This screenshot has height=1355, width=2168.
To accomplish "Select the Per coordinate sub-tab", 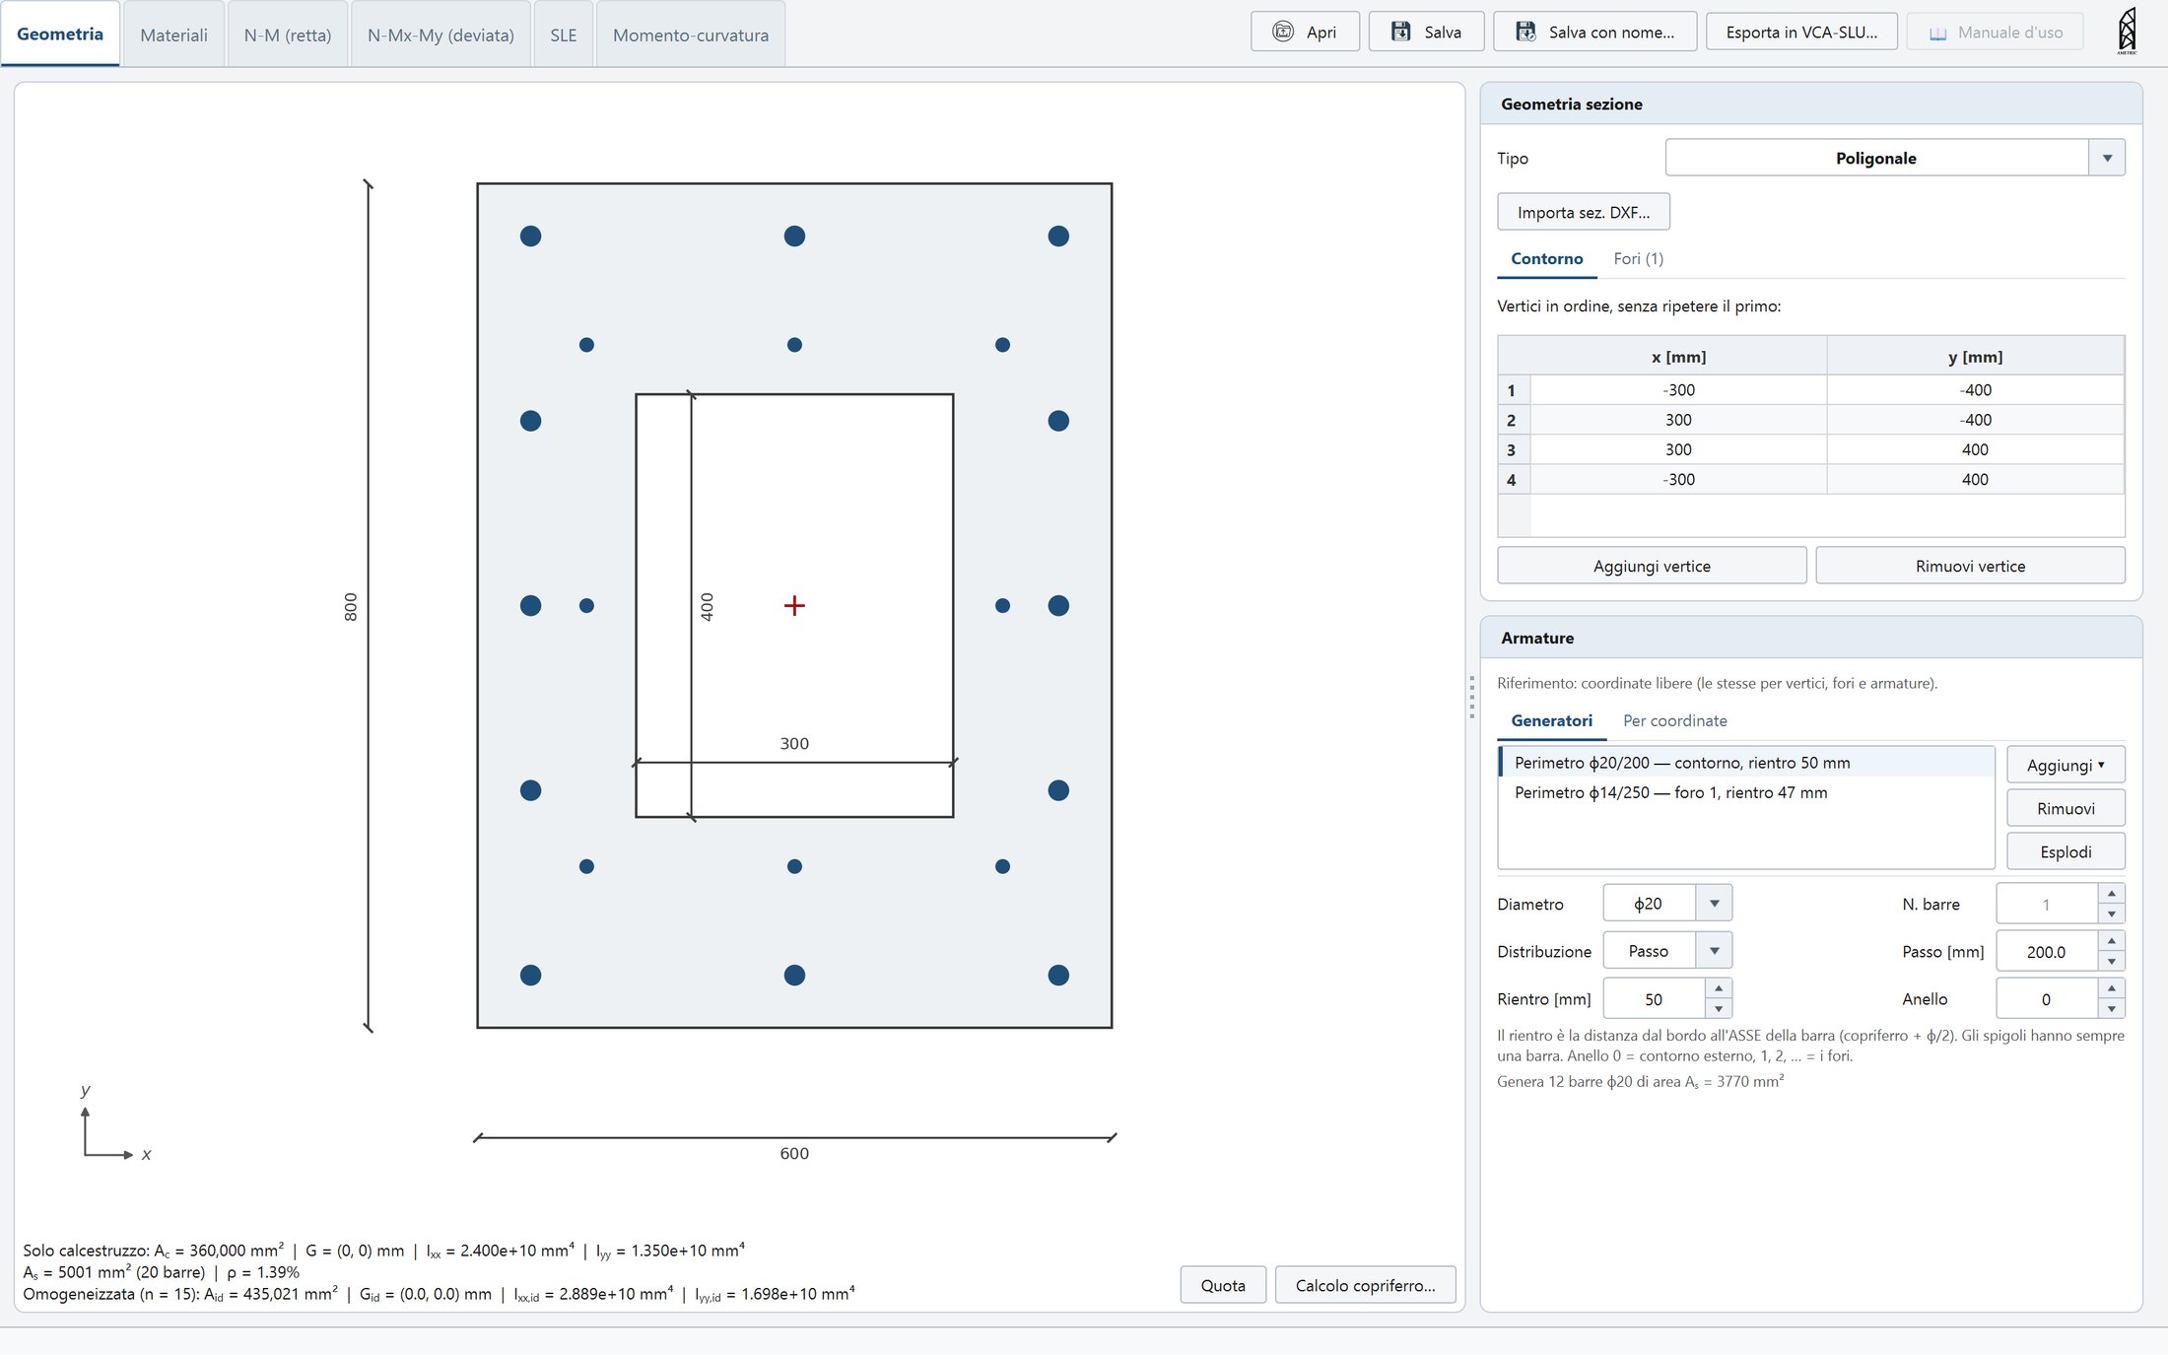I will [1674, 720].
